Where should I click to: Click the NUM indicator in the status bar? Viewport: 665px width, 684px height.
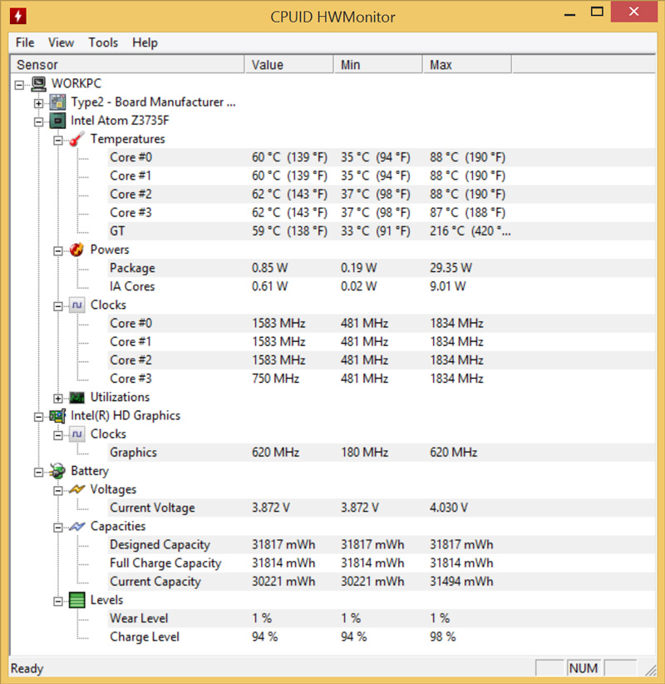[x=584, y=668]
